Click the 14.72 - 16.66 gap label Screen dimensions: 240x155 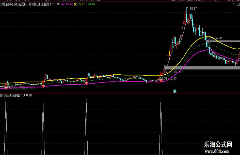172,72
